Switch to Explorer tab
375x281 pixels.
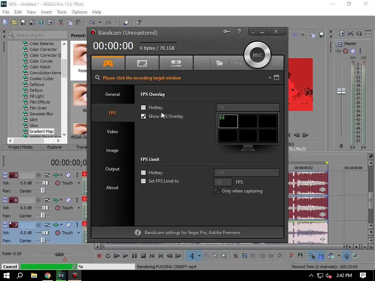point(55,147)
